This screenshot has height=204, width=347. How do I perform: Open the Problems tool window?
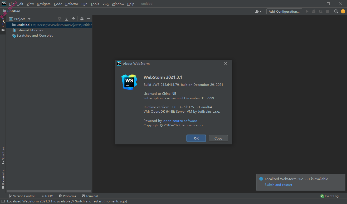pyautogui.click(x=67, y=196)
